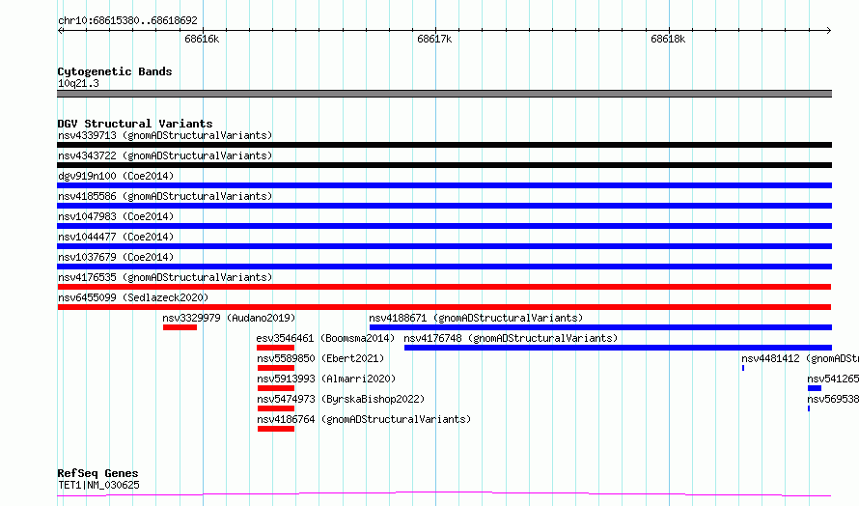Open nsv5913993 (Almarri2020) label
859x506 pixels.
pyautogui.click(x=326, y=379)
